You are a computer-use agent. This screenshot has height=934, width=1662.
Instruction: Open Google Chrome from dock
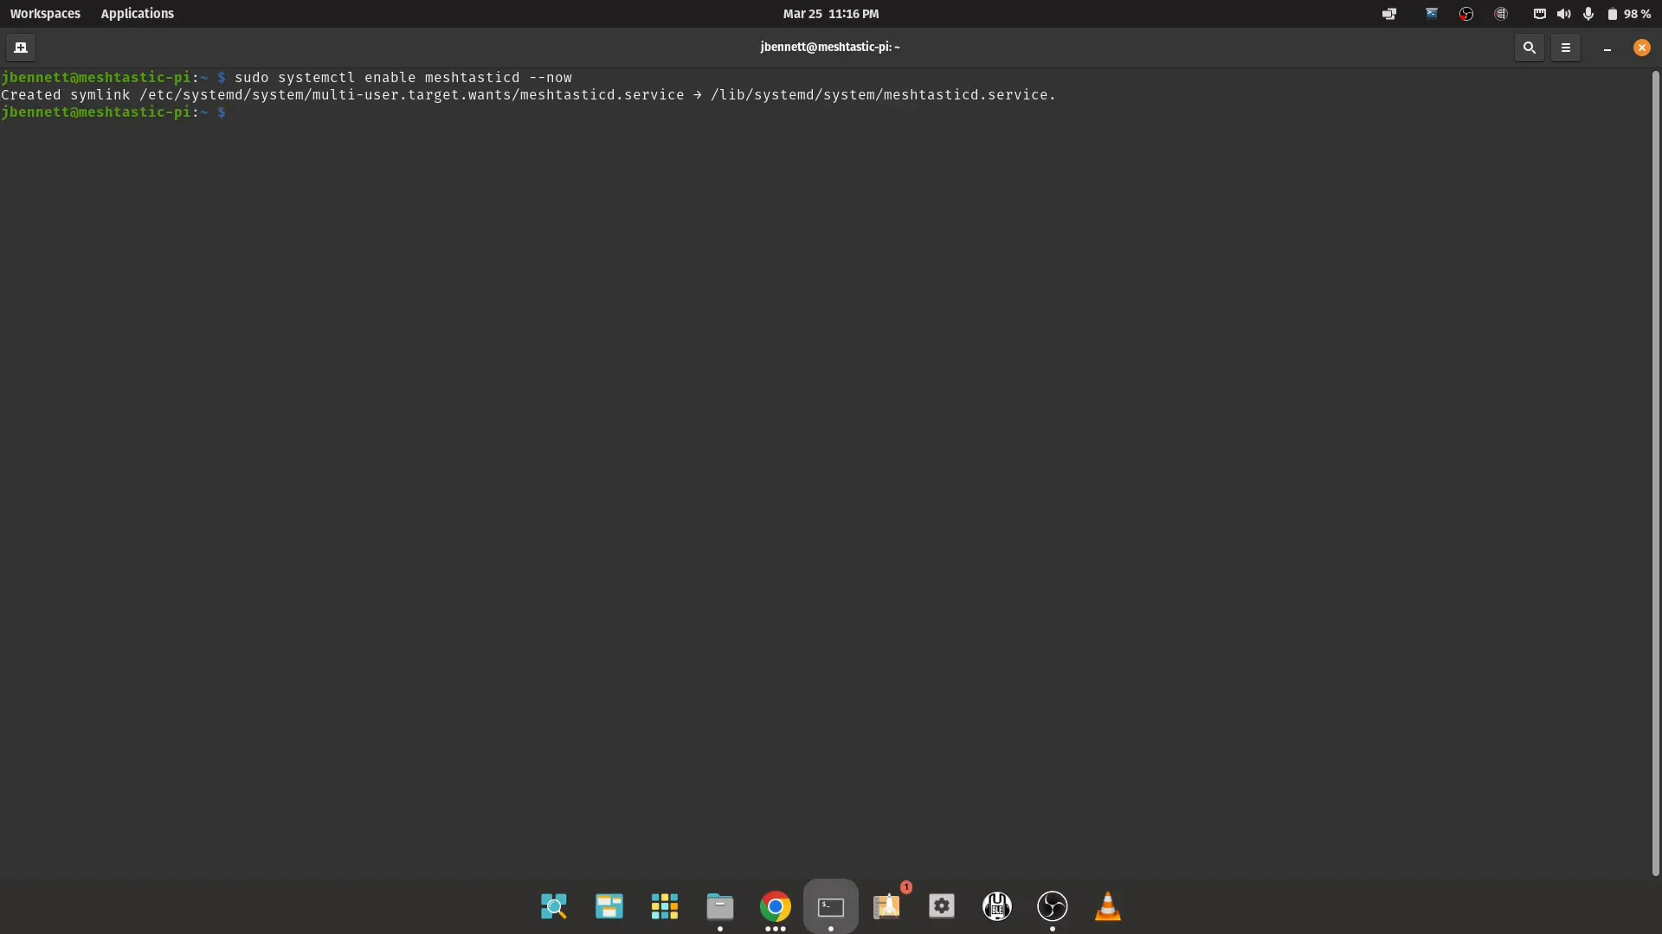click(776, 906)
